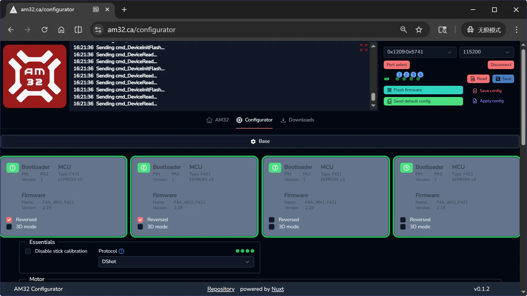Check Disable stick calibration box
The width and height of the screenshot is (527, 296).
[28, 251]
